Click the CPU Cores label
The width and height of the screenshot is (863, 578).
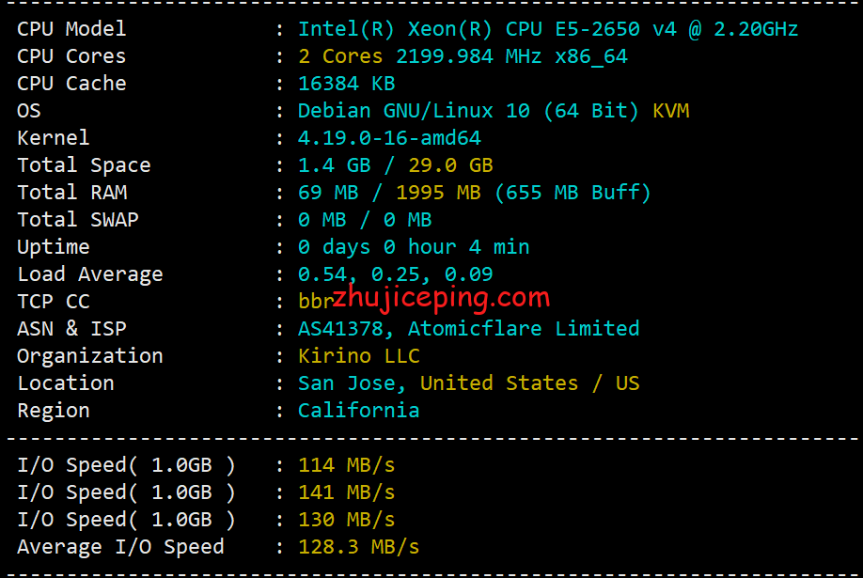pyautogui.click(x=71, y=56)
